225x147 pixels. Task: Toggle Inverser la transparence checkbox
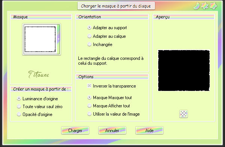[89, 86]
